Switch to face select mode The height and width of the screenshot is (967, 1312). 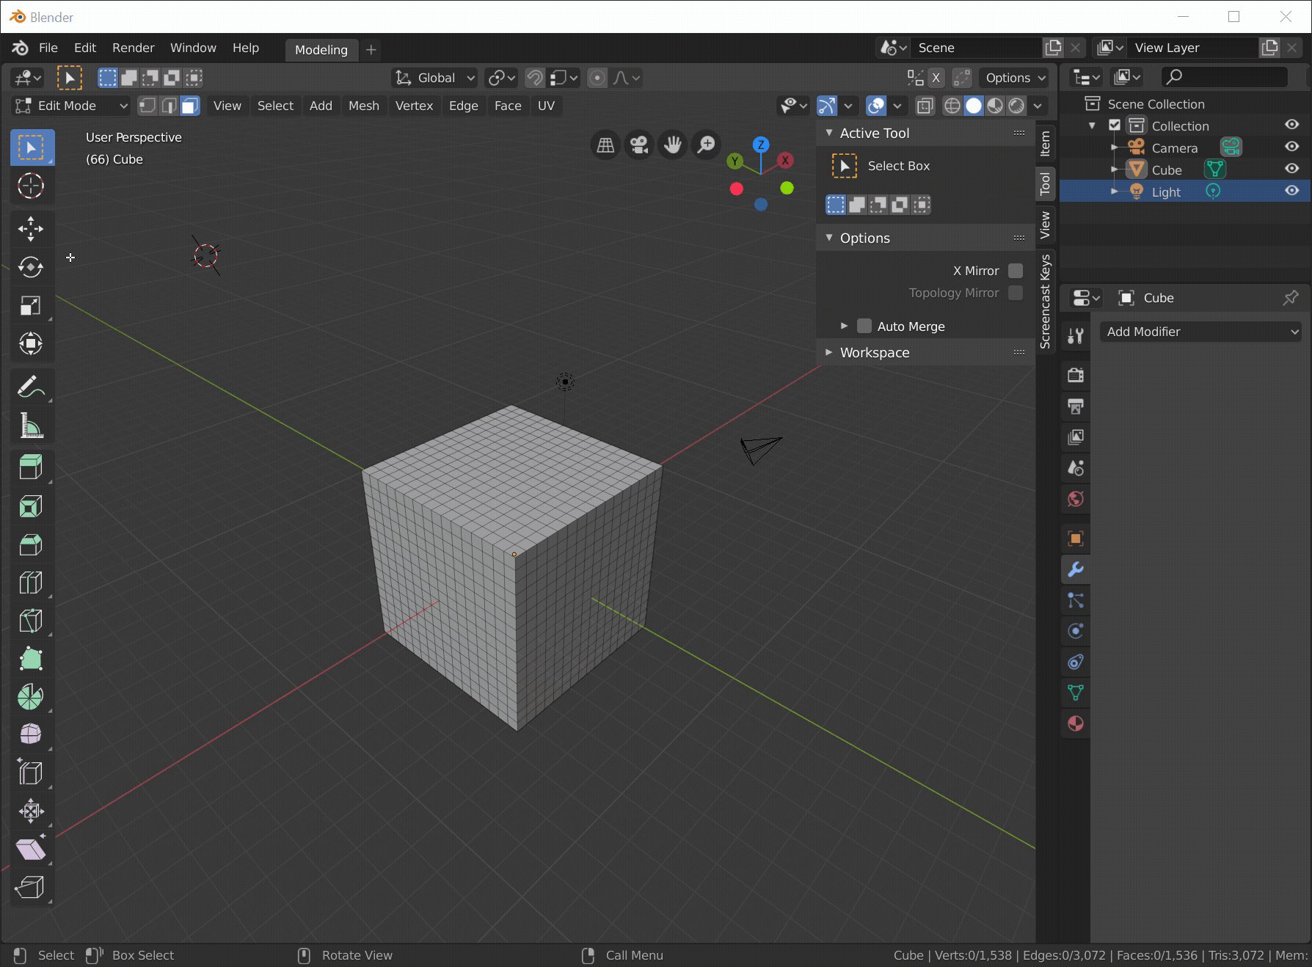click(x=190, y=106)
